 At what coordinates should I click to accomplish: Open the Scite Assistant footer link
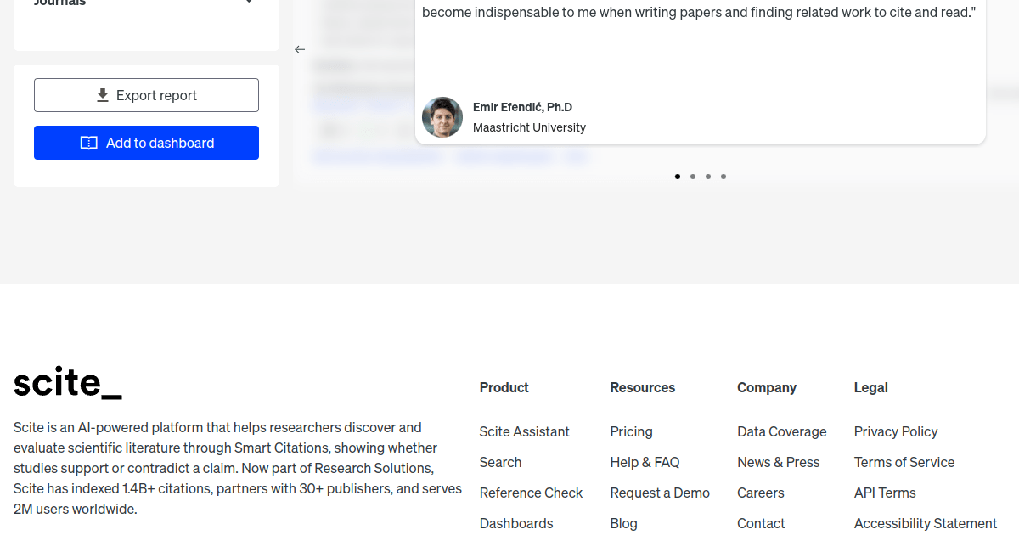(524, 431)
